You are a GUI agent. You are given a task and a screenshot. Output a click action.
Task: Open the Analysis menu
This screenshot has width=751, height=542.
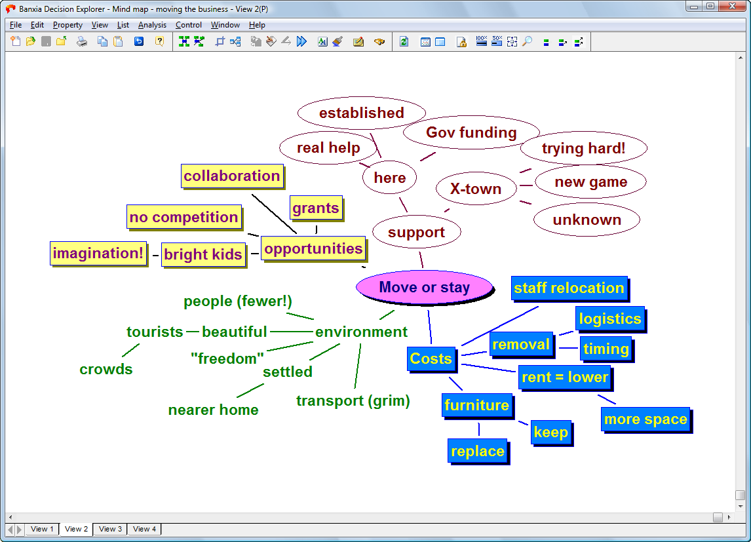pyautogui.click(x=152, y=25)
